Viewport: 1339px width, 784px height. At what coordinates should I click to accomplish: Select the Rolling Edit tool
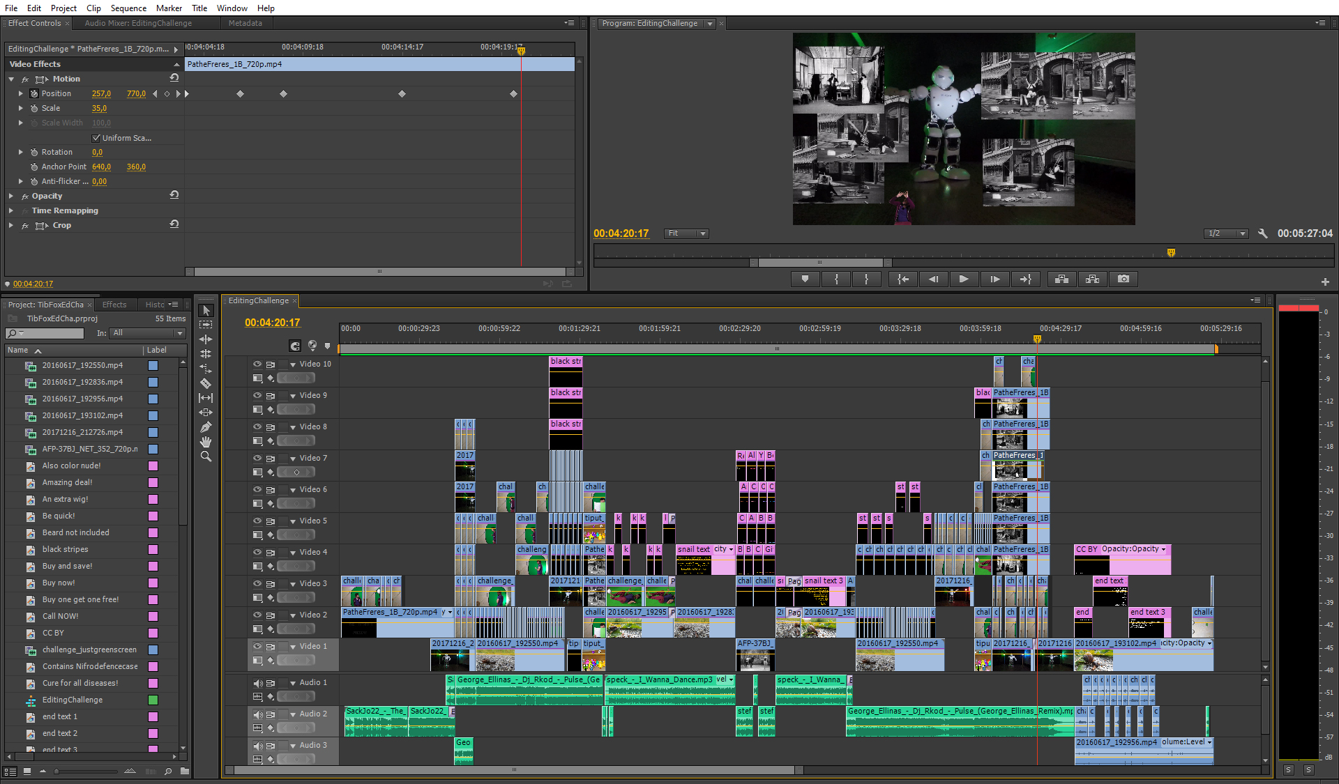click(x=206, y=354)
